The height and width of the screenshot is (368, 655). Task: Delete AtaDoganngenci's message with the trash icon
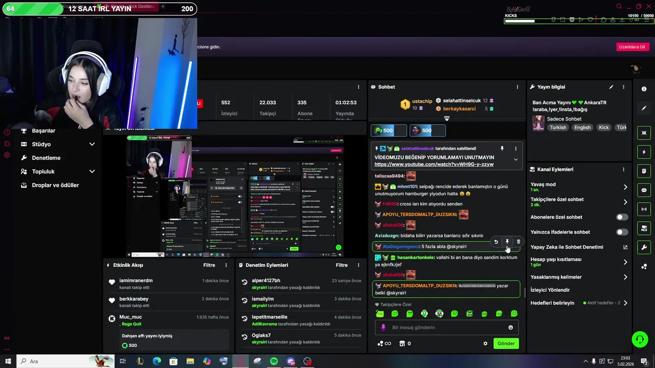[518, 242]
